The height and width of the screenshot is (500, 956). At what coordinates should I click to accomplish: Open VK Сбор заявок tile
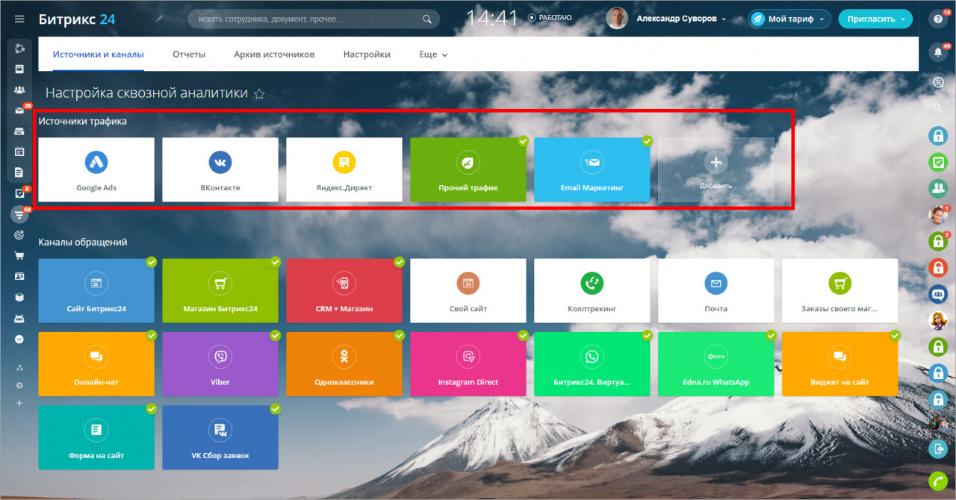[220, 437]
